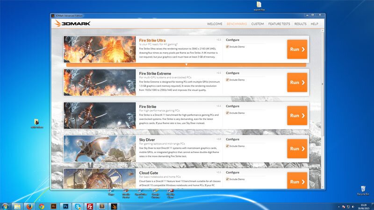The height and width of the screenshot is (210, 374).
Task: Run the Fire Strike Extreme benchmark
Action: (x=297, y=83)
